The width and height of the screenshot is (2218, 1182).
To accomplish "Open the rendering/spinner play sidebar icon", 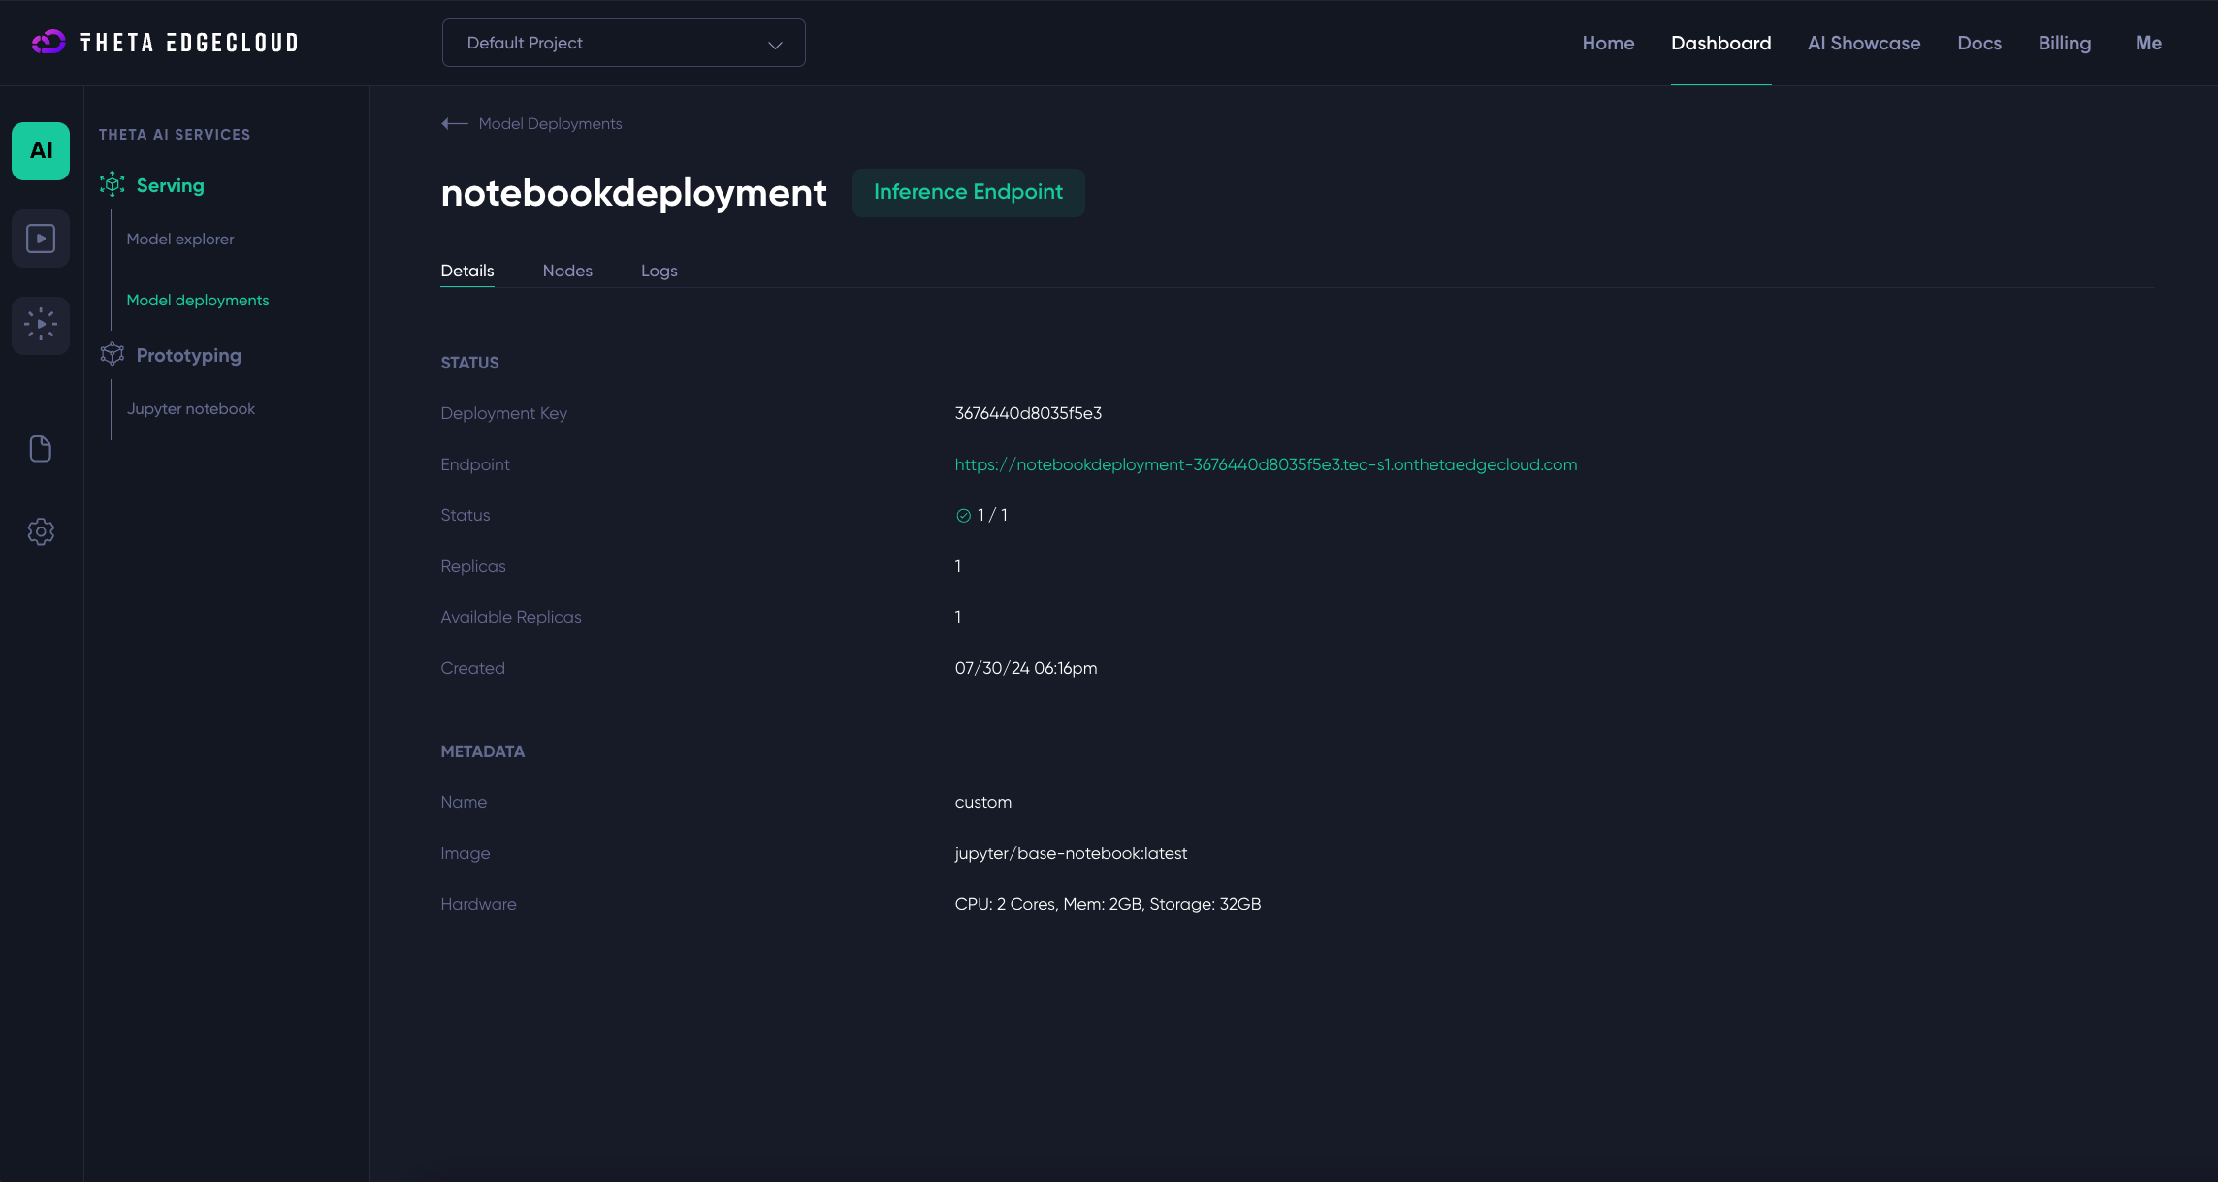I will (x=41, y=324).
